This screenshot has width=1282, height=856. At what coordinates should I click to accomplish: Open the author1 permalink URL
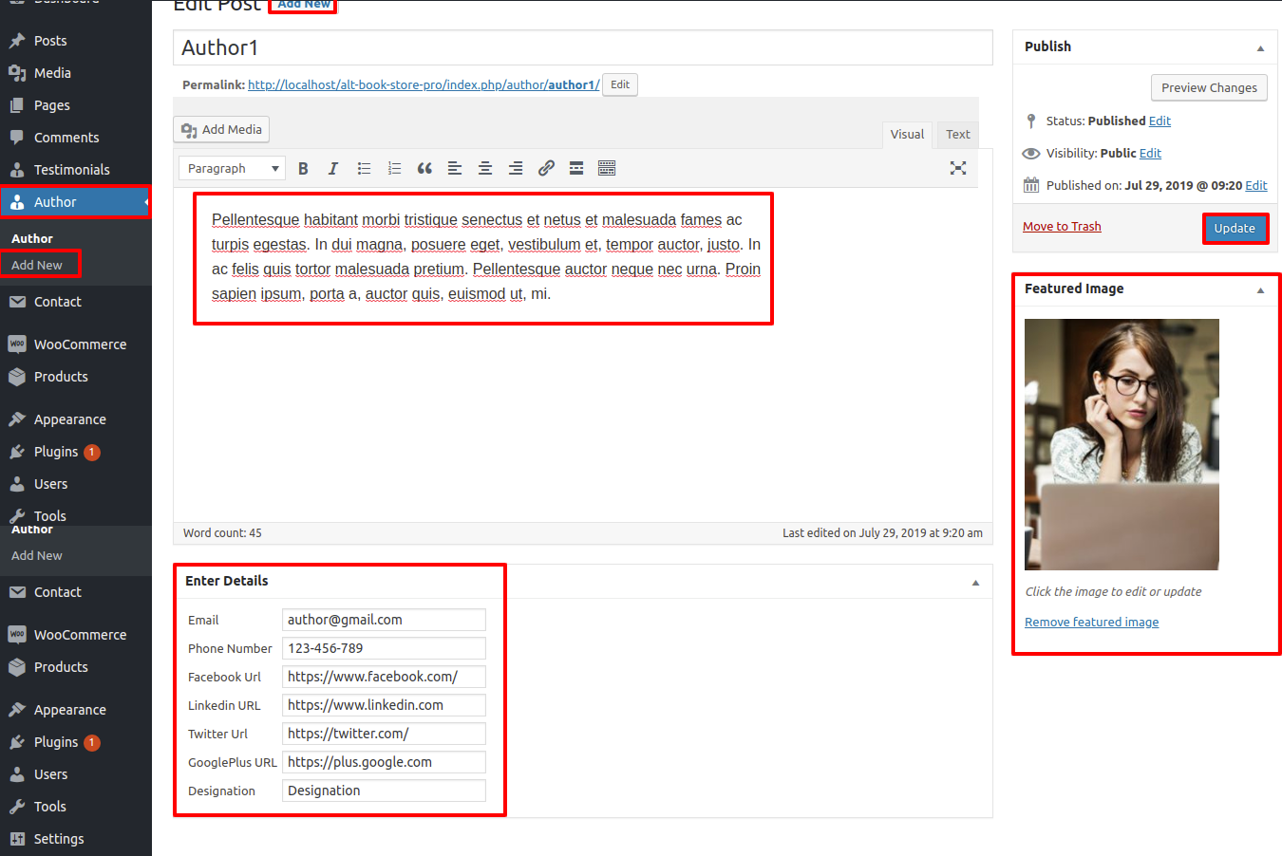(424, 84)
